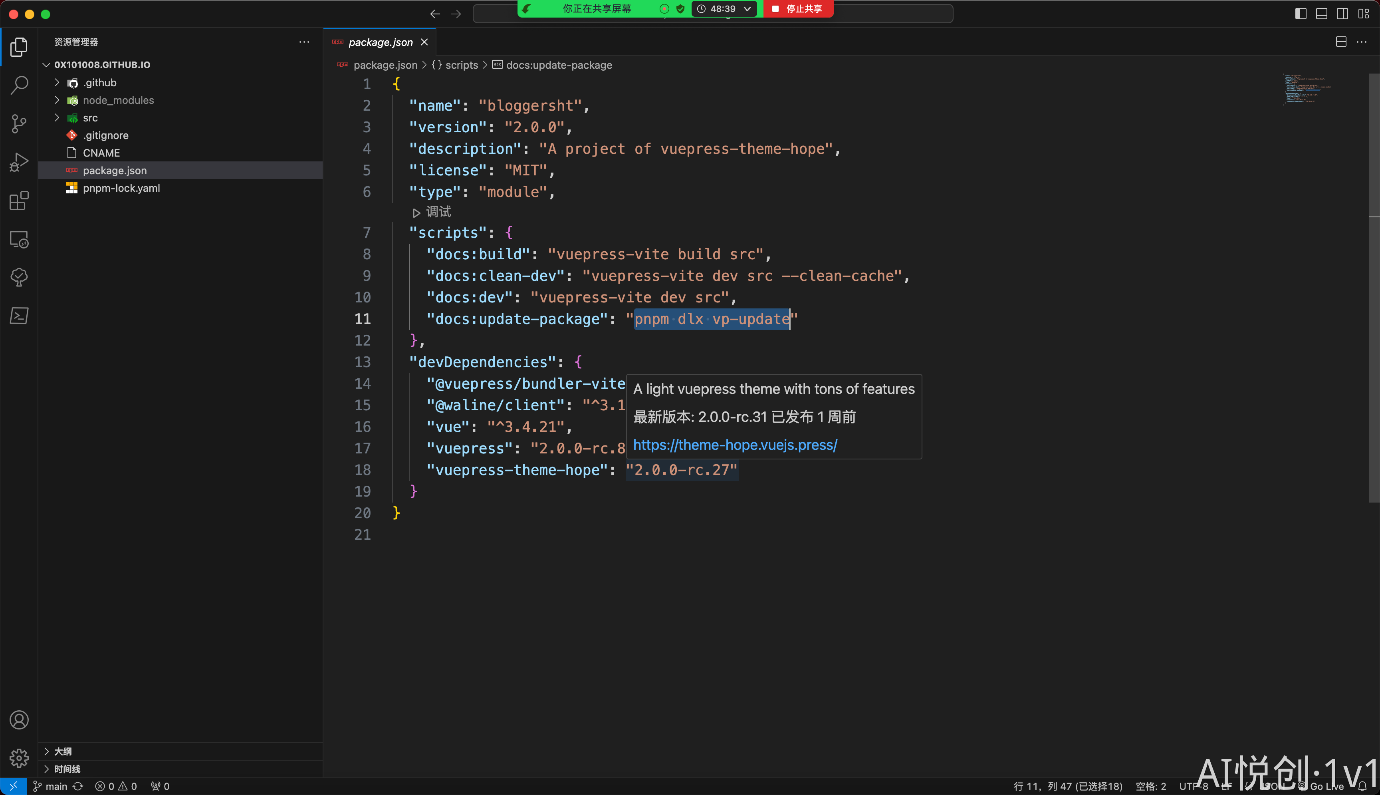Screen dimensions: 1380x795
Task: Open Accounts menu icon
Action: coord(19,719)
